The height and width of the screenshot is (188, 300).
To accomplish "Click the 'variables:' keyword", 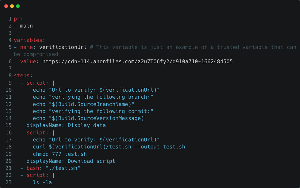I will (x=30, y=40).
